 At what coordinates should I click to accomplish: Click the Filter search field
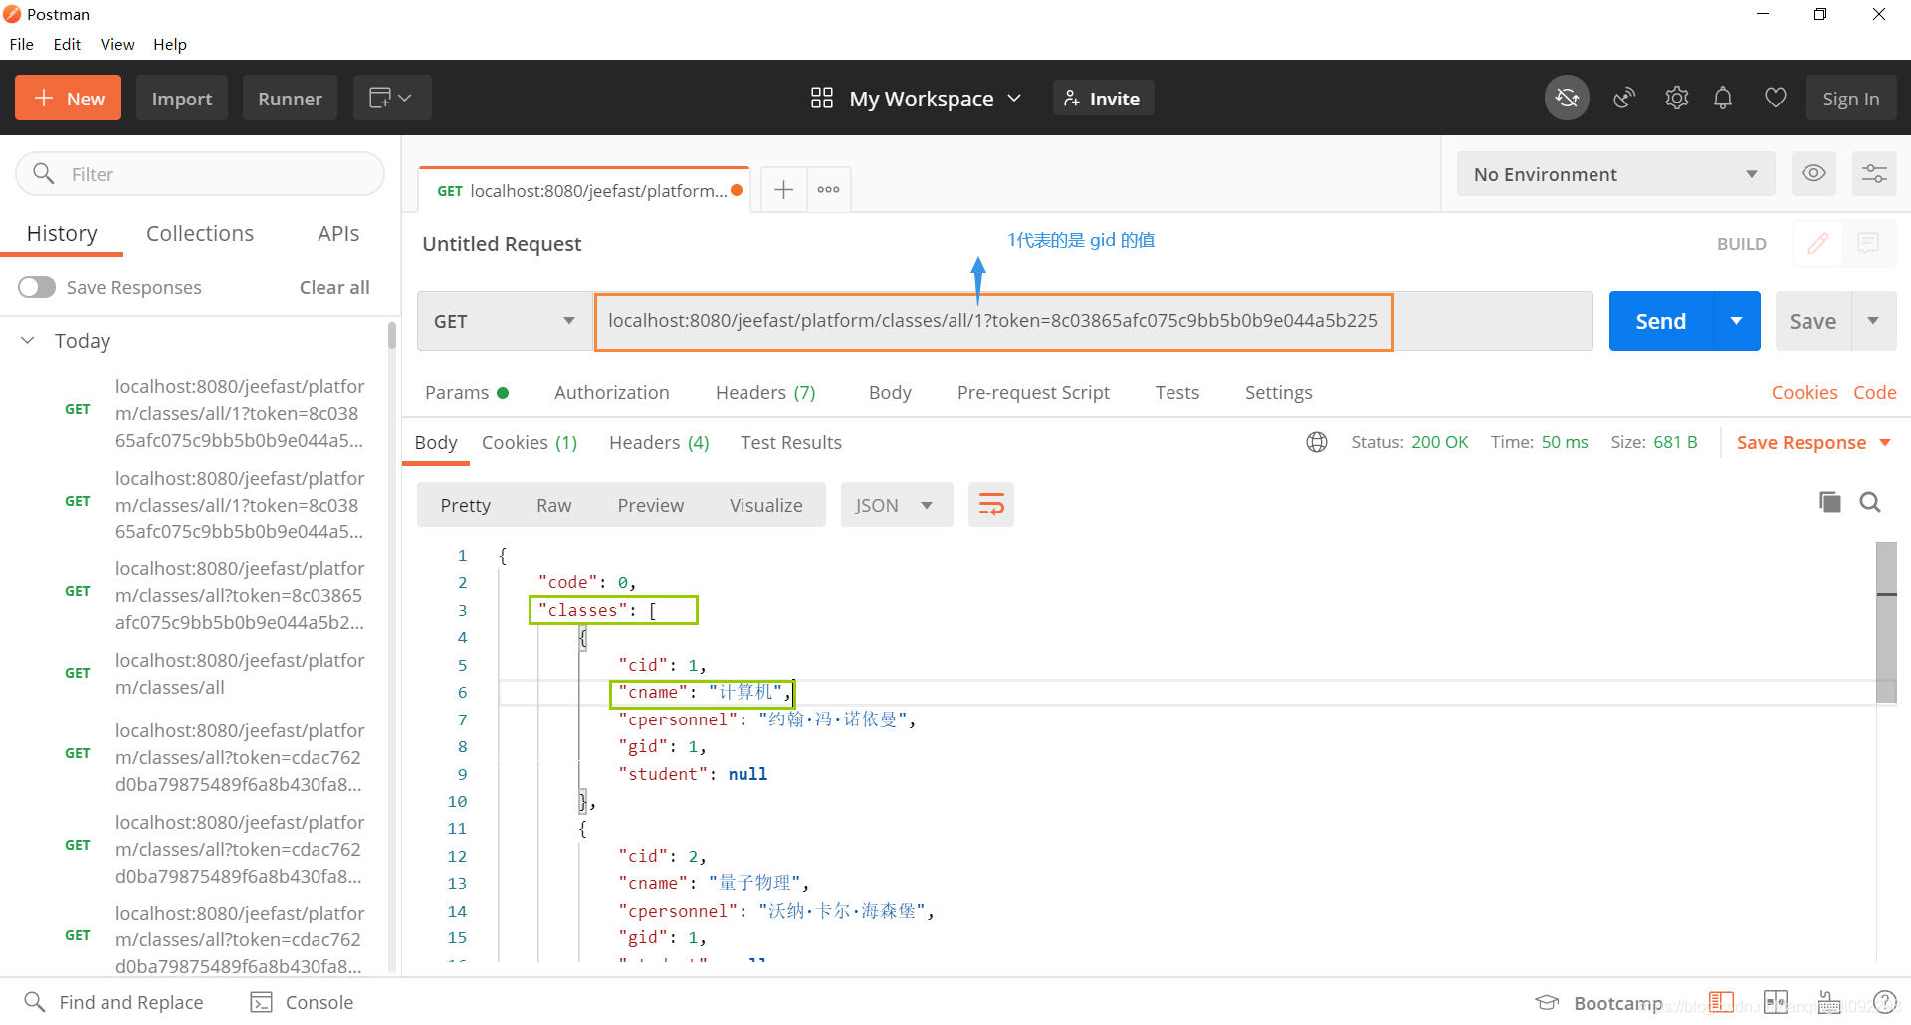click(x=200, y=173)
